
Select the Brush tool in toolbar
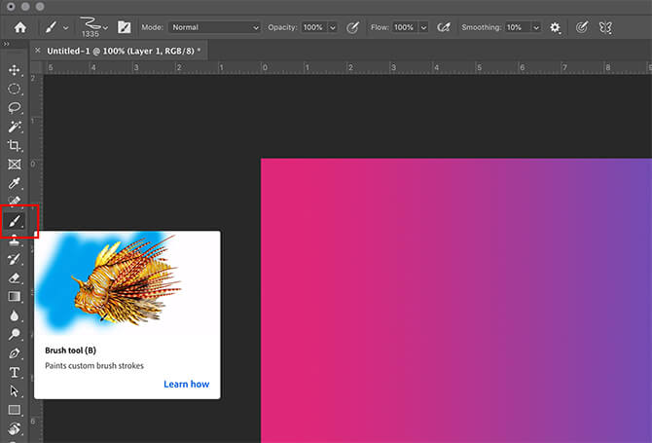15,221
